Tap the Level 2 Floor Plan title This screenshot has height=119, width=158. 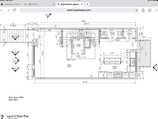pyautogui.click(x=18, y=116)
